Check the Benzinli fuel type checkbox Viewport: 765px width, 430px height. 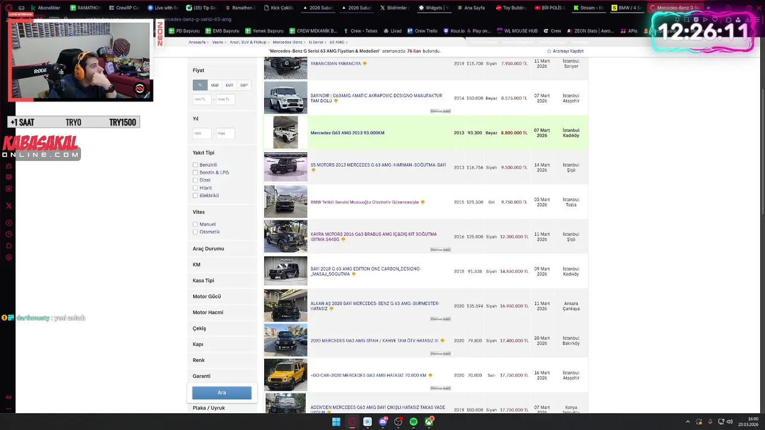point(195,165)
